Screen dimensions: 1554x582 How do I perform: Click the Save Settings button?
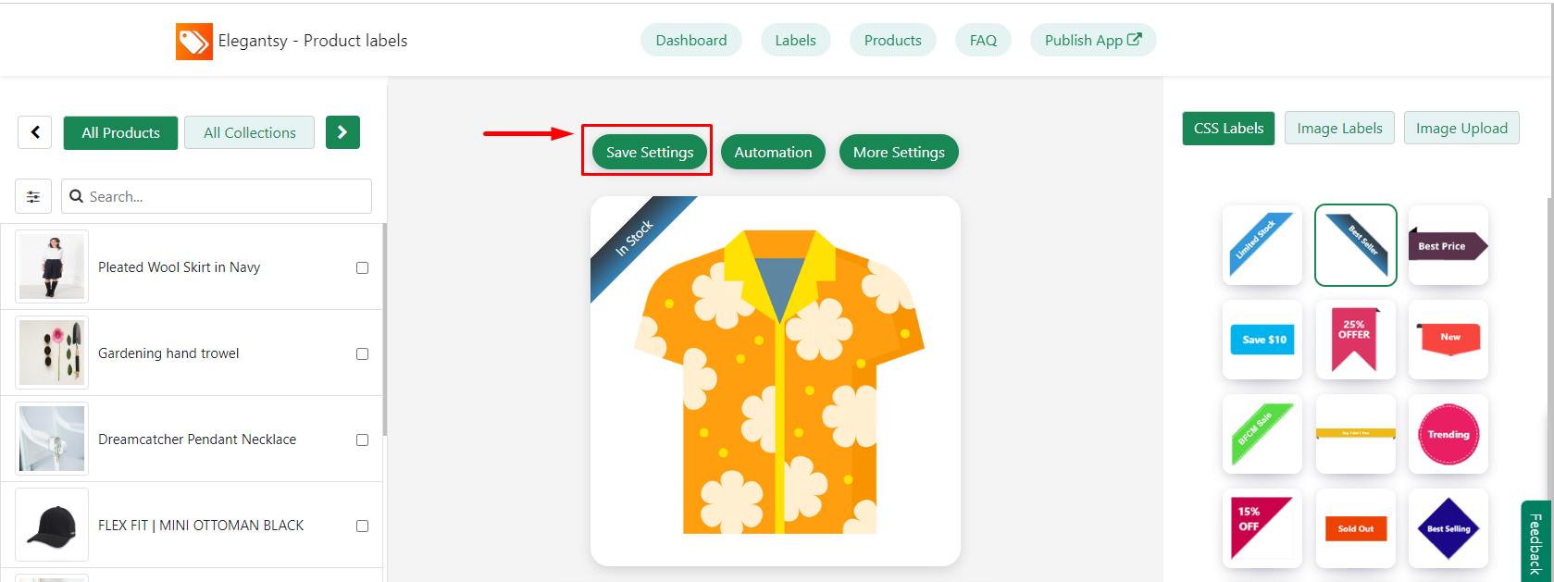pyautogui.click(x=650, y=152)
